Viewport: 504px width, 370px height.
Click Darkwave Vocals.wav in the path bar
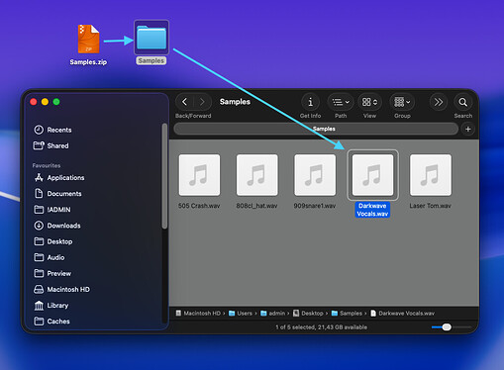(x=402, y=314)
